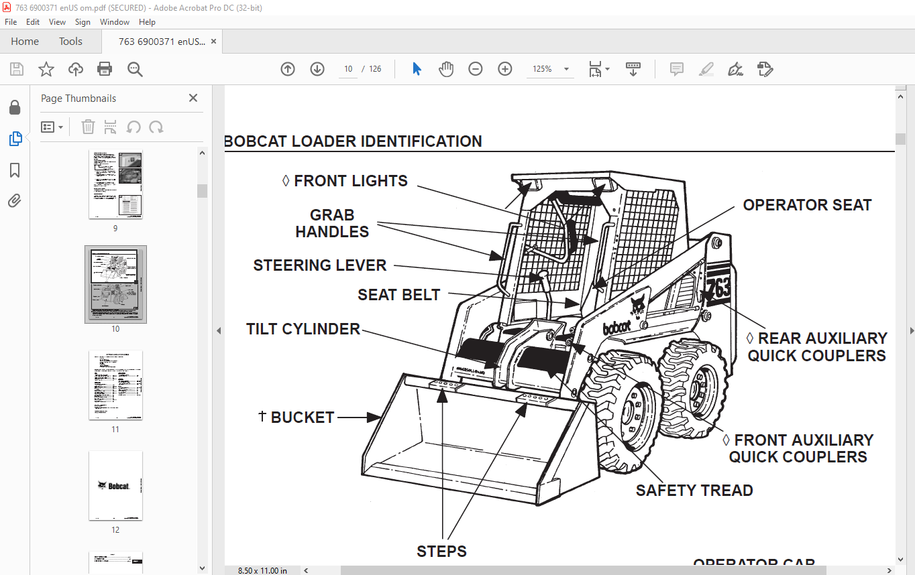915x575 pixels.
Task: Click the page size 8.50 x 11.00 in
Action: point(262,570)
